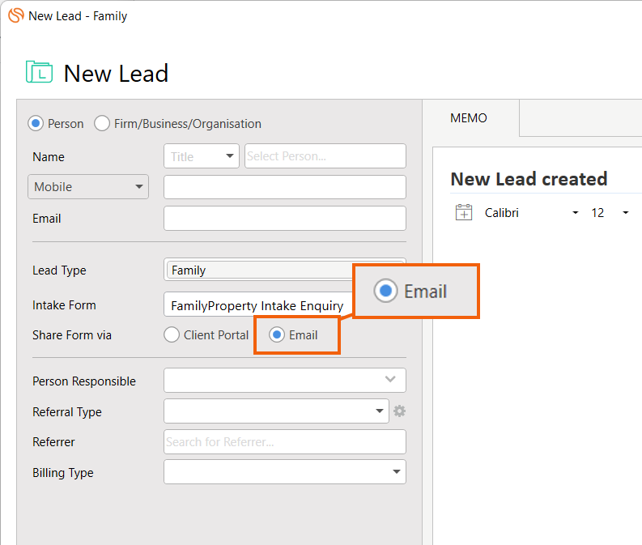The width and height of the screenshot is (642, 545).
Task: Choose Client Portal sharing option
Action: (172, 334)
